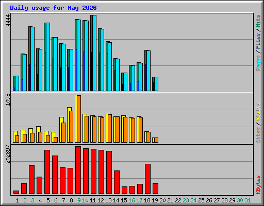Select the red KBytes bar for day 1

(x=16, y=192)
